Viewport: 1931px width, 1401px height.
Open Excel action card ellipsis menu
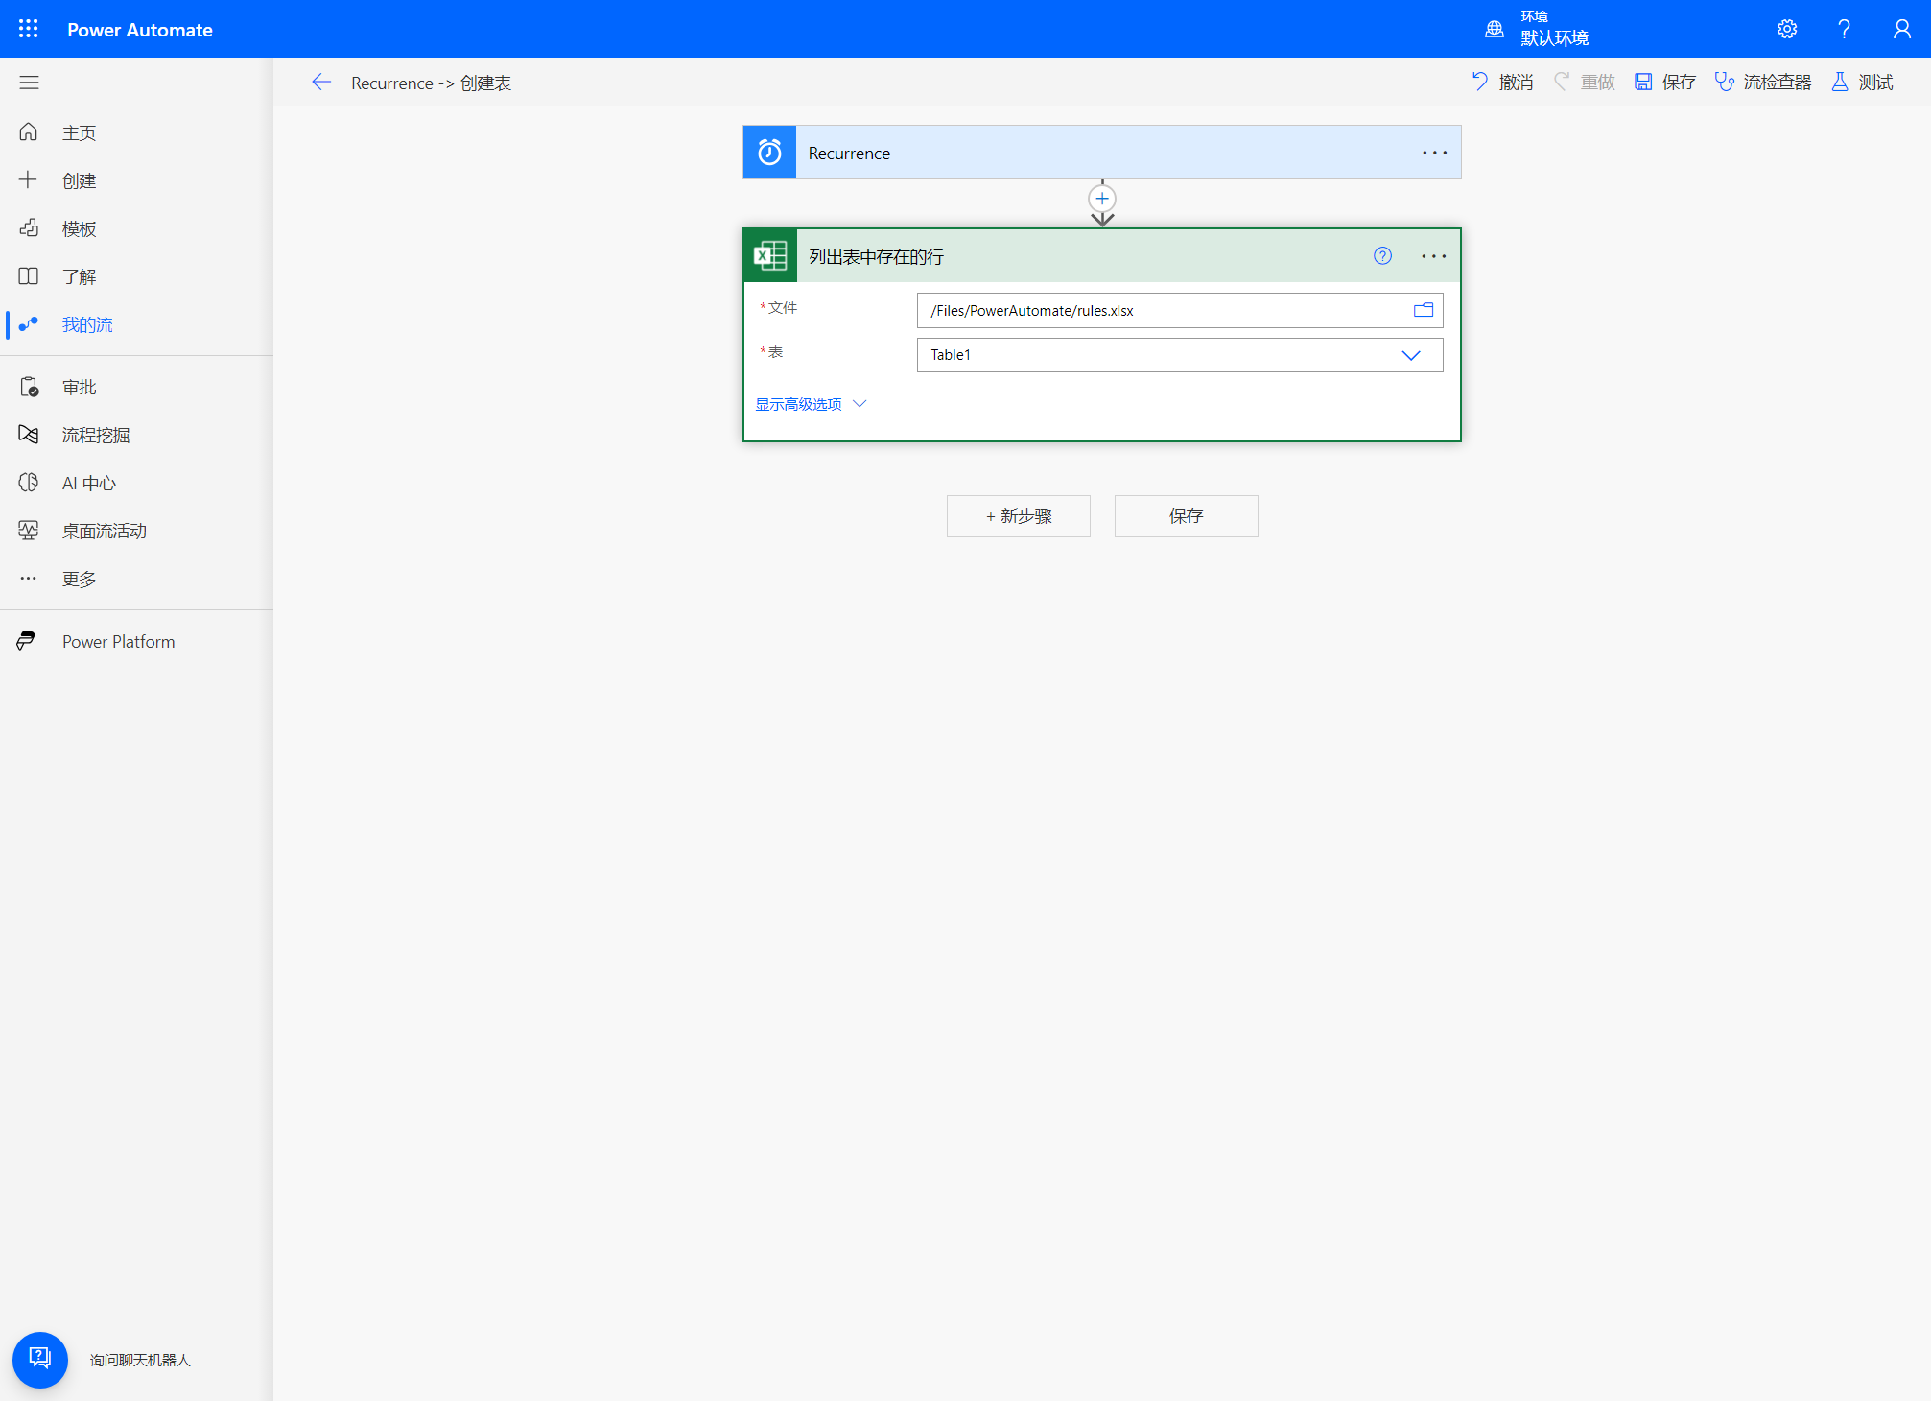1433,256
